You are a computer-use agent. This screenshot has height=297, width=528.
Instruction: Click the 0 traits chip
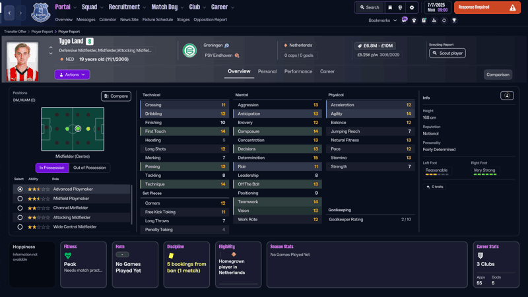click(x=435, y=187)
